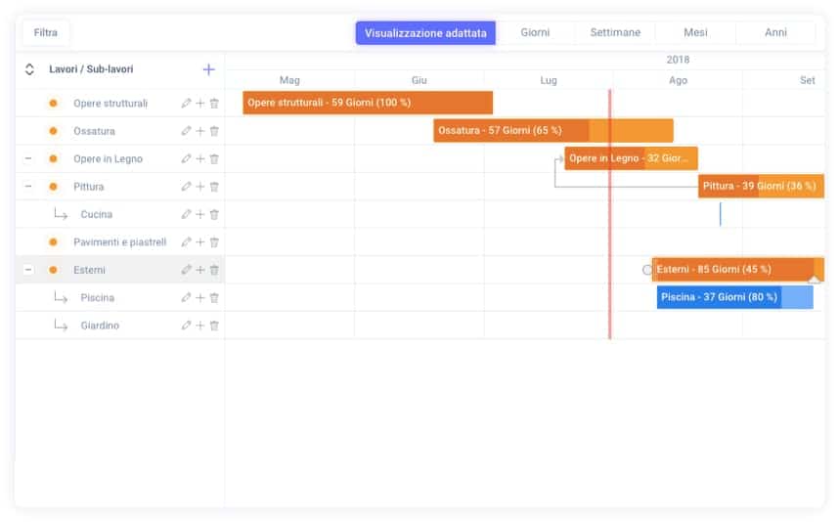Viewport: 839px width, 522px height.
Task: Edit the Ossatura row with pencil icon
Action: pyautogui.click(x=186, y=131)
